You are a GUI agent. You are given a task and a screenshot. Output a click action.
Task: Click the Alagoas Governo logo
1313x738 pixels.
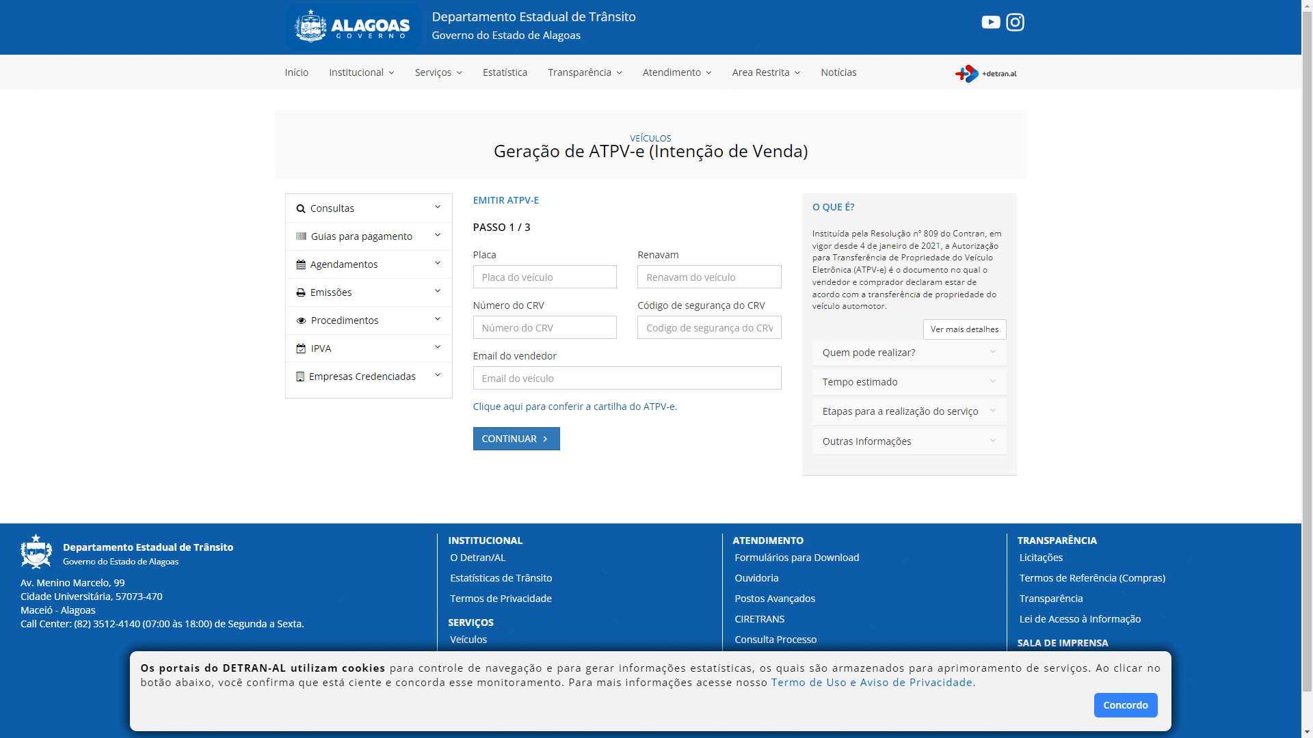(353, 27)
